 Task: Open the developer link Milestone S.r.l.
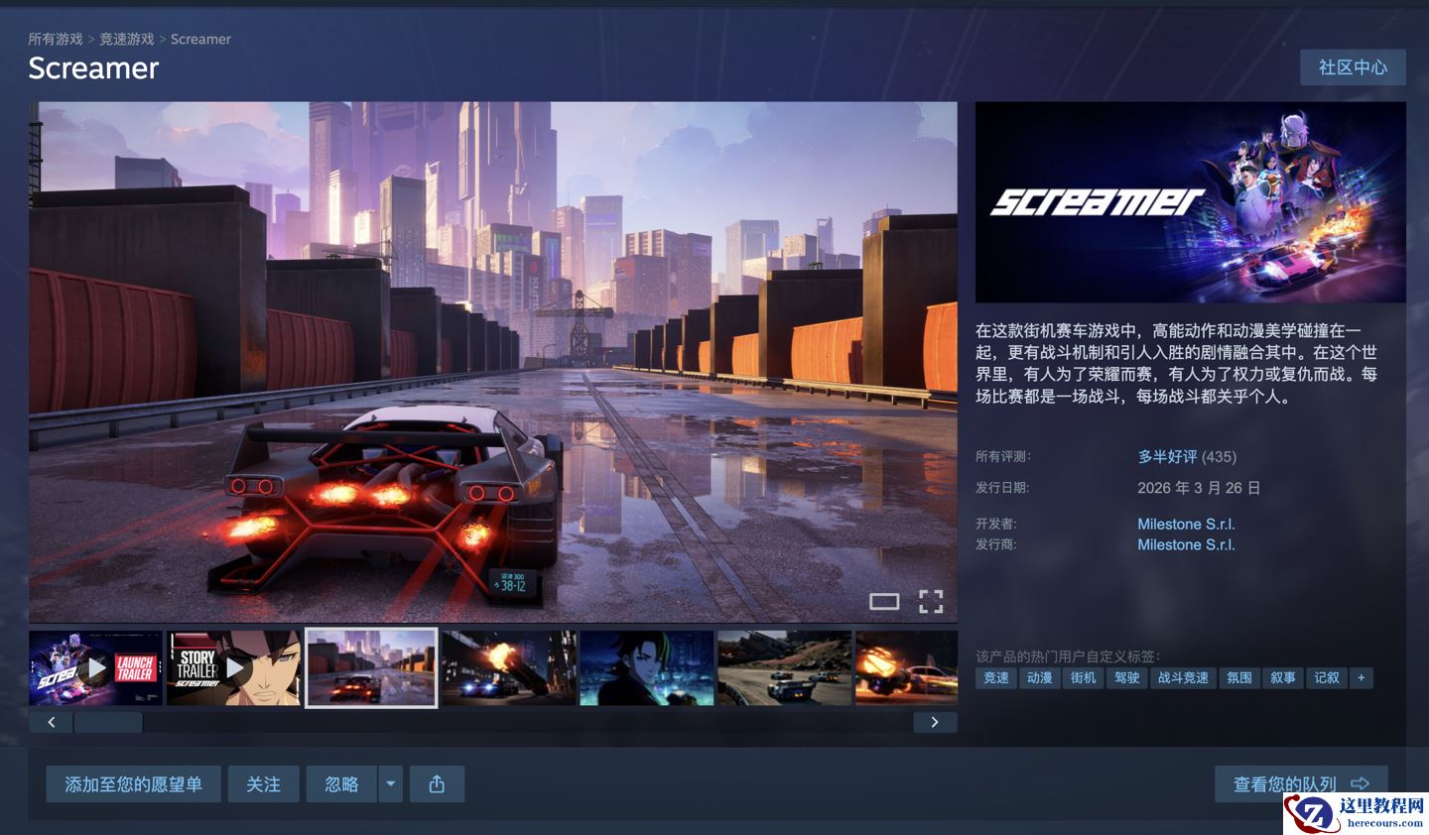tap(1186, 524)
